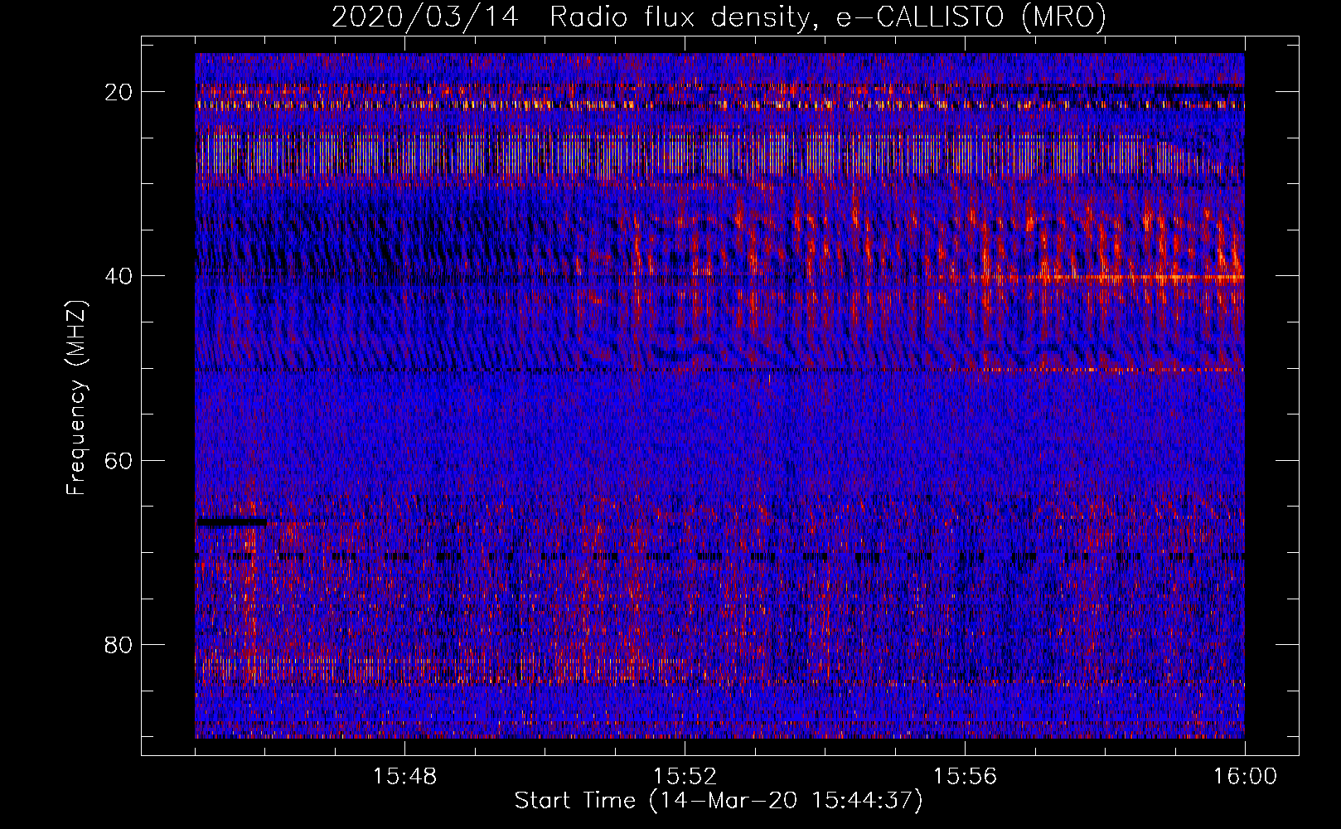Click the "40" frequency tick label
The width and height of the screenshot is (1341, 829).
119,276
